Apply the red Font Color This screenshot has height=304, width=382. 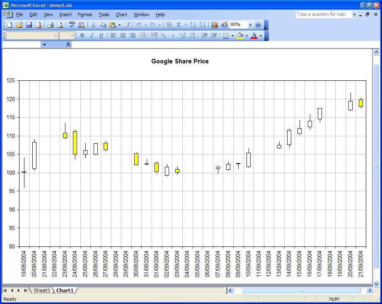pyautogui.click(x=254, y=36)
